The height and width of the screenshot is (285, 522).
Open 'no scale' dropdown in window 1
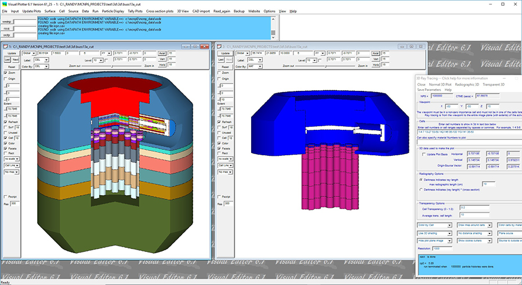(12, 159)
